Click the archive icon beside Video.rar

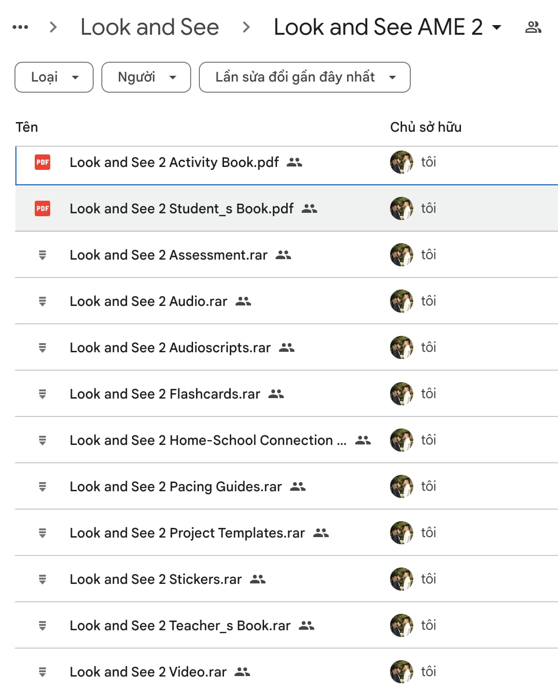coord(42,672)
